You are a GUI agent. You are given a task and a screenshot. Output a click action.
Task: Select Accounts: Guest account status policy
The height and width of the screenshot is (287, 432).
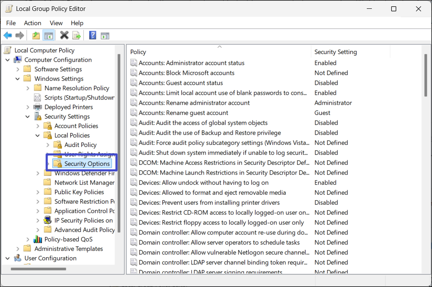pyautogui.click(x=180, y=83)
